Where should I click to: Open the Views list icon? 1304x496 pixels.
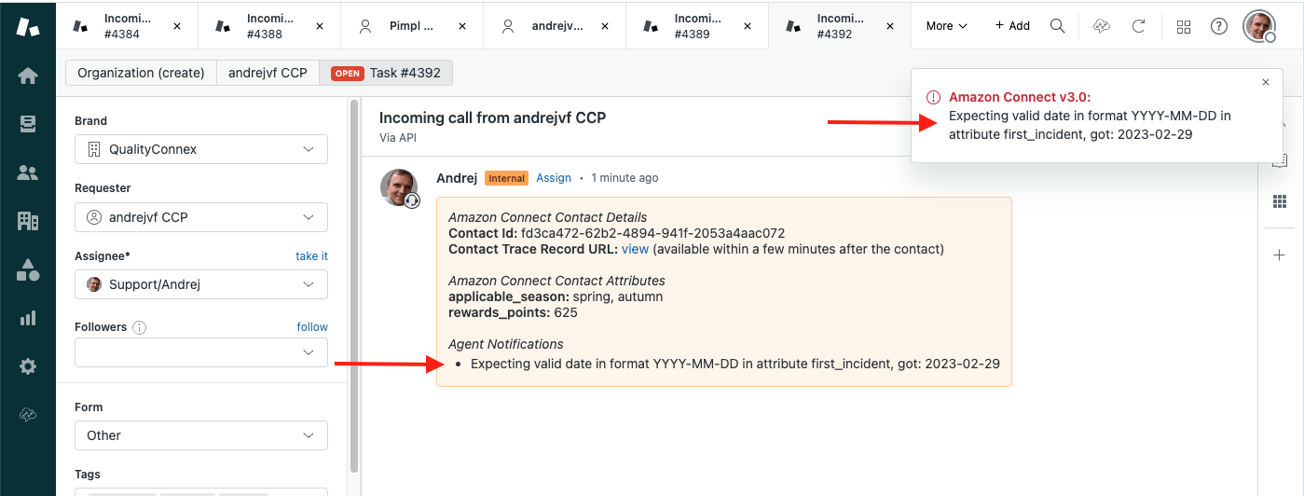[x=28, y=124]
